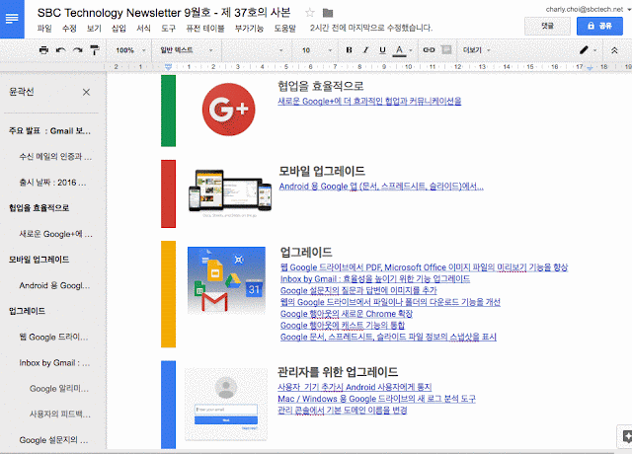
Task: Open the 삽입 menu
Action: pos(118,29)
